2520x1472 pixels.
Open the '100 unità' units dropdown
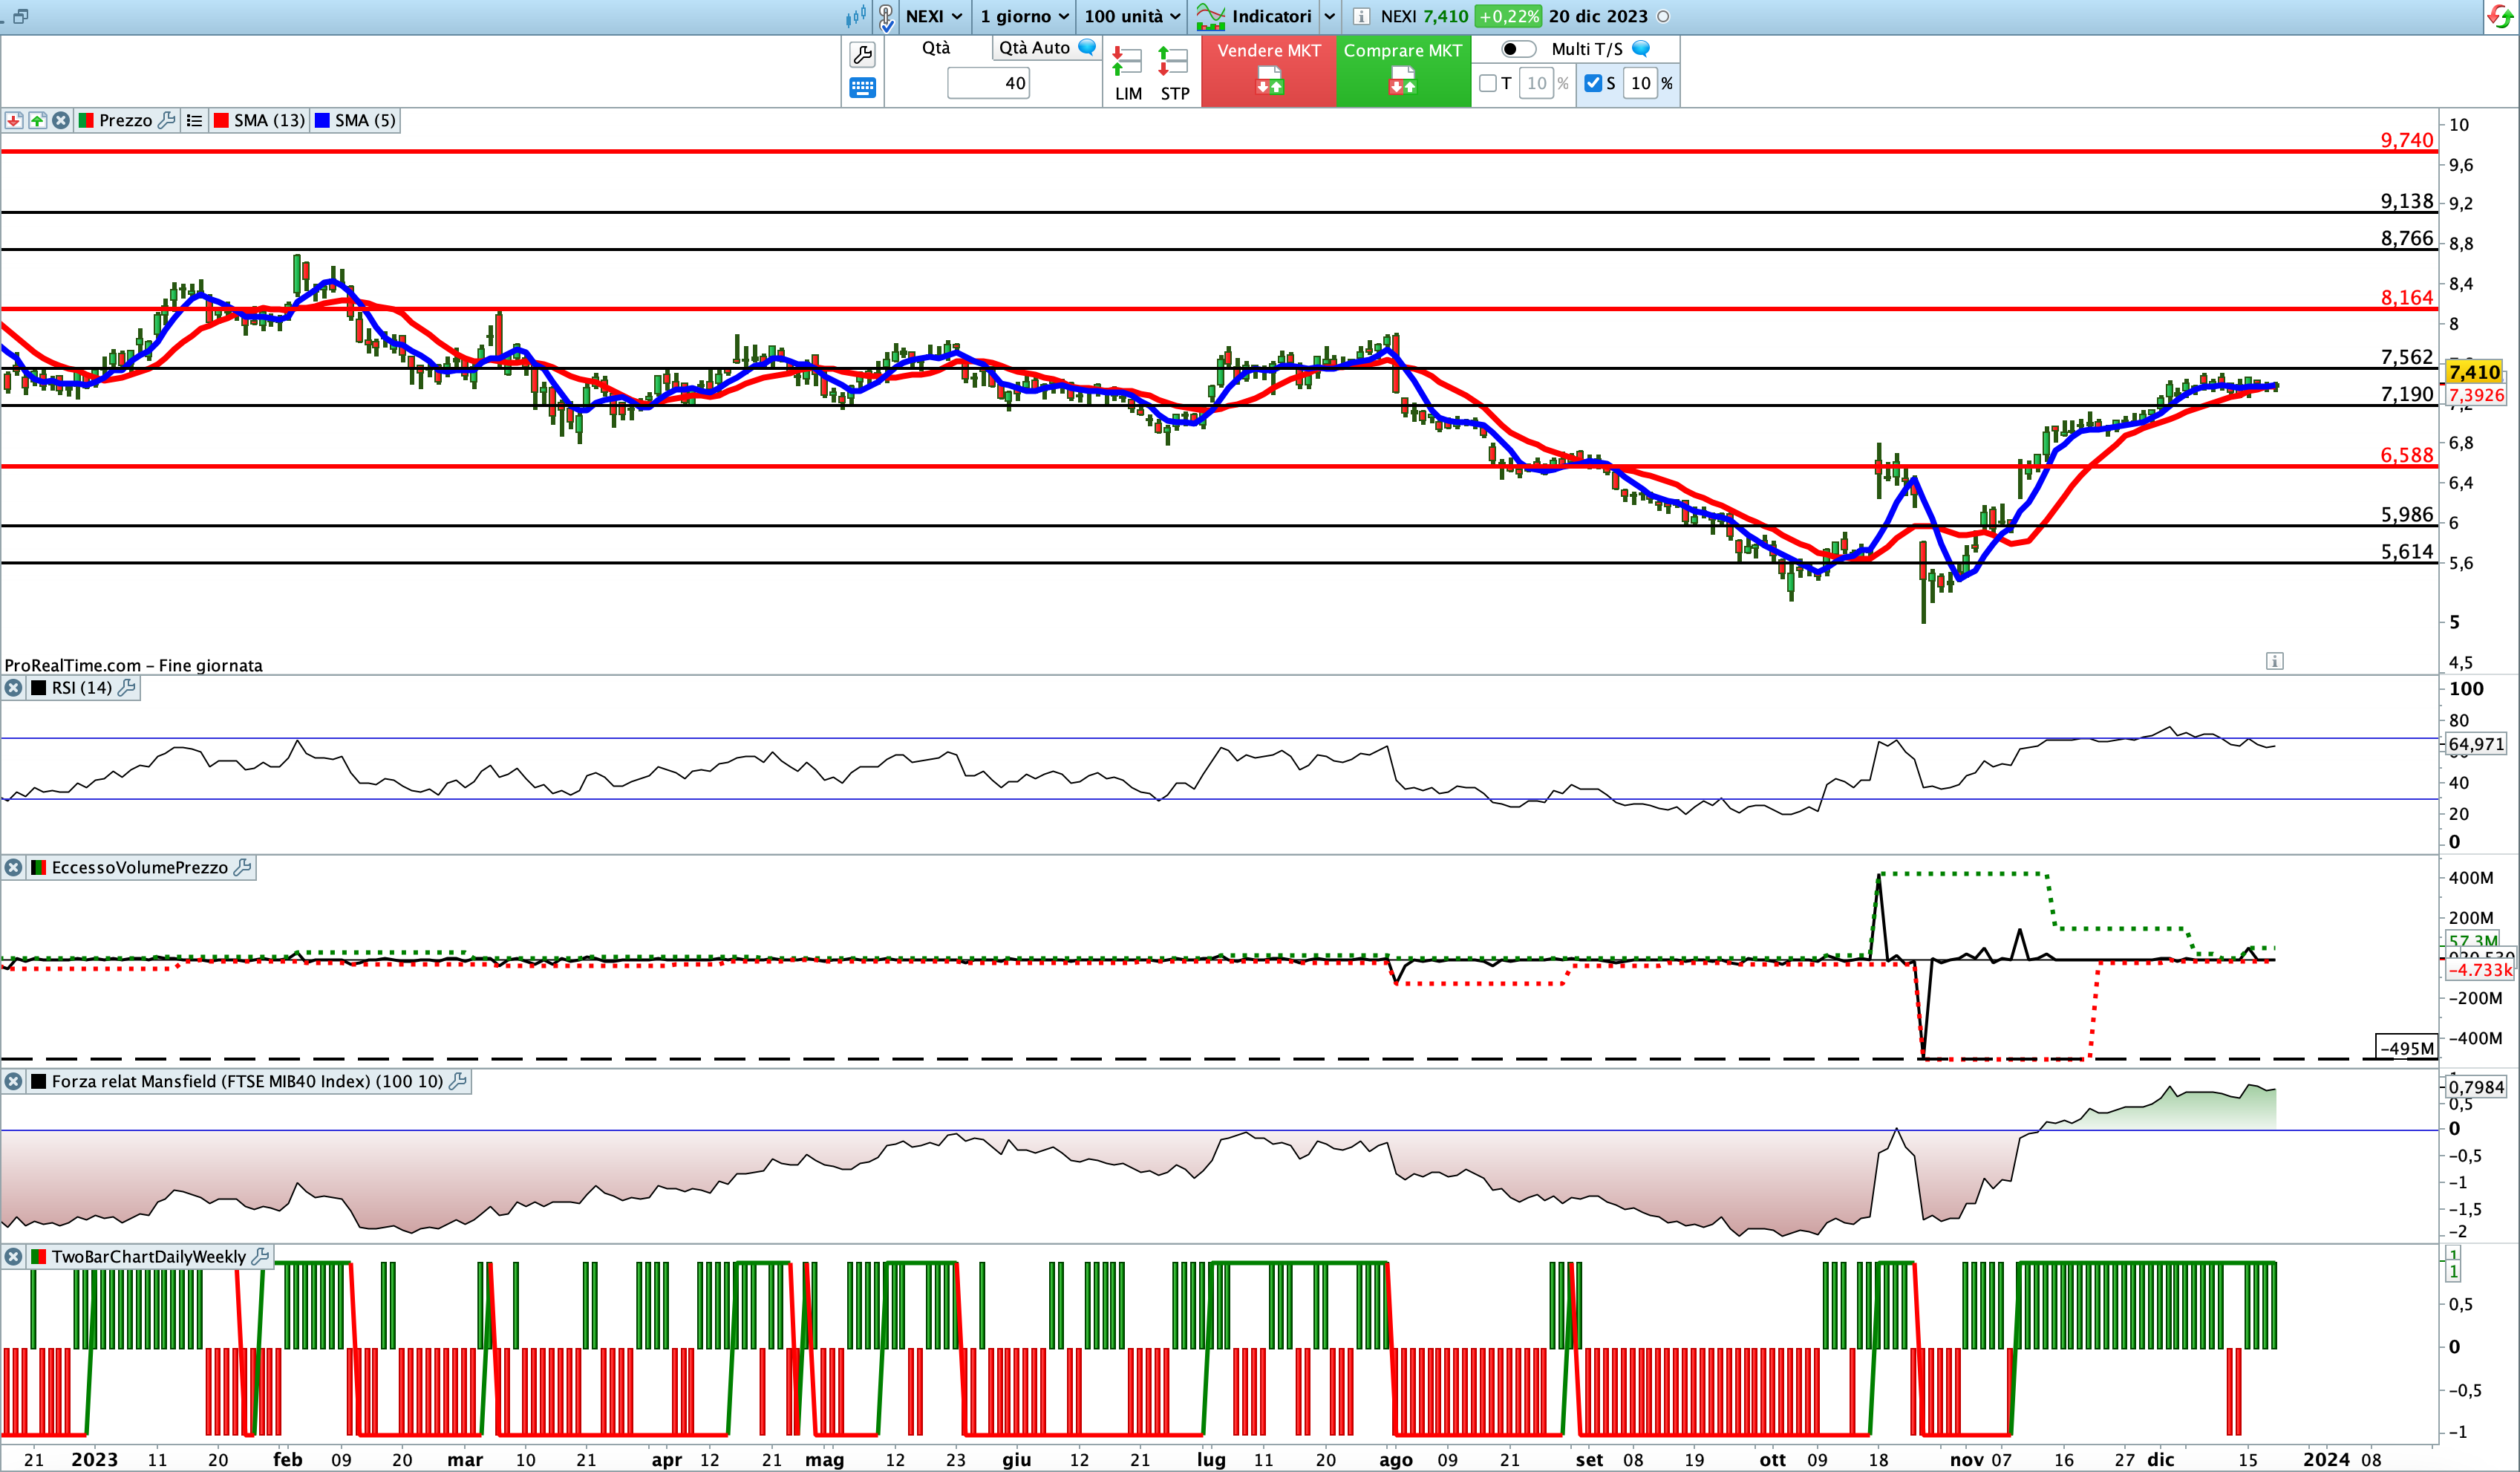point(1133,16)
